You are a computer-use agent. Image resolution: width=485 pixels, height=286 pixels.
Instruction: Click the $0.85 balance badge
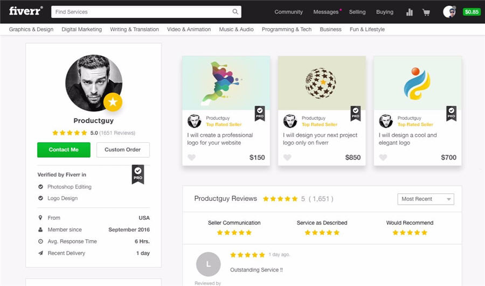coord(472,12)
